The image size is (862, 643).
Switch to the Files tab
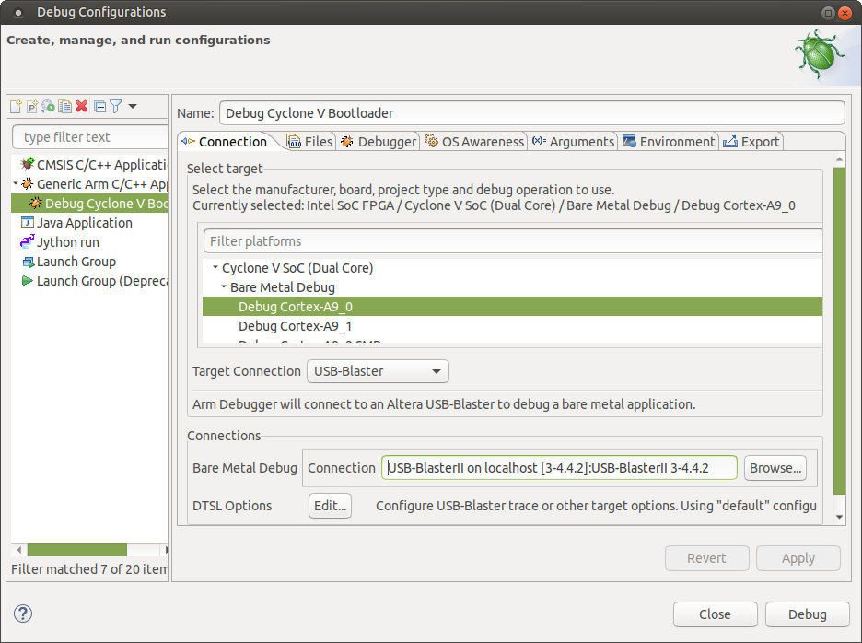tap(309, 141)
